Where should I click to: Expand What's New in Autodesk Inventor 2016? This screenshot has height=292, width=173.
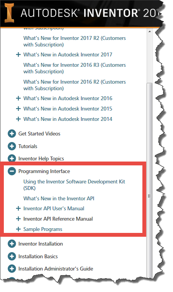point(18,98)
